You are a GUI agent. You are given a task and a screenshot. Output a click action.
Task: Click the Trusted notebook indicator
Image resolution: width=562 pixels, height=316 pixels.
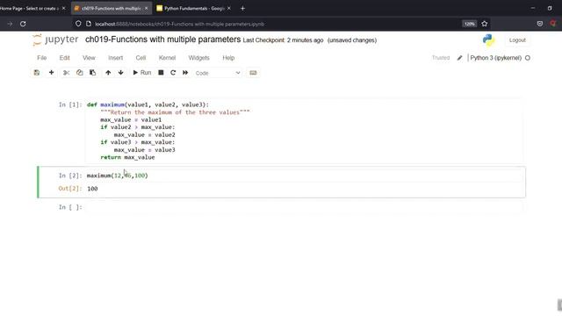441,58
